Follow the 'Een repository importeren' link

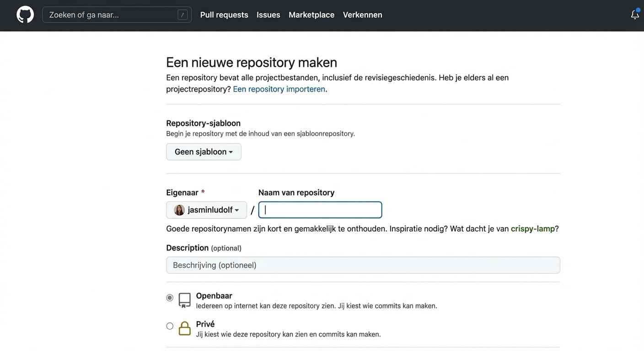click(x=279, y=89)
